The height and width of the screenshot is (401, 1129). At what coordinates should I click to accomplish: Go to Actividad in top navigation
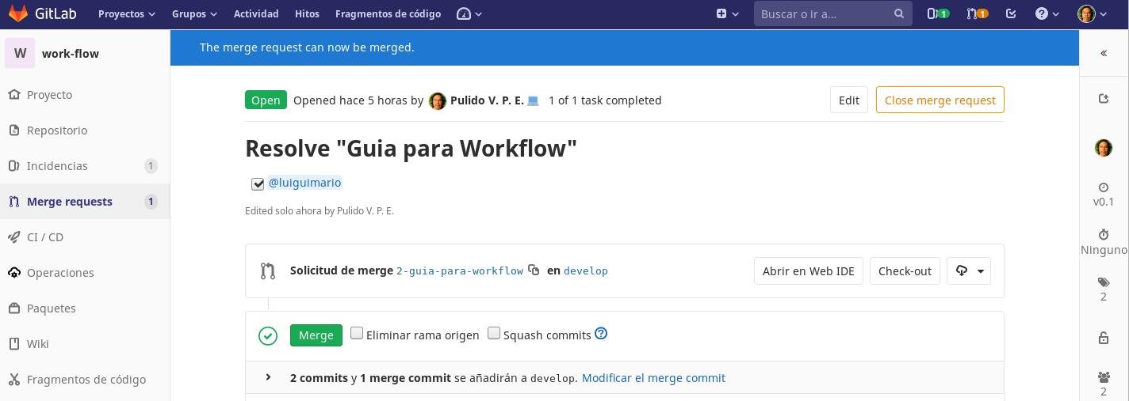tap(256, 13)
